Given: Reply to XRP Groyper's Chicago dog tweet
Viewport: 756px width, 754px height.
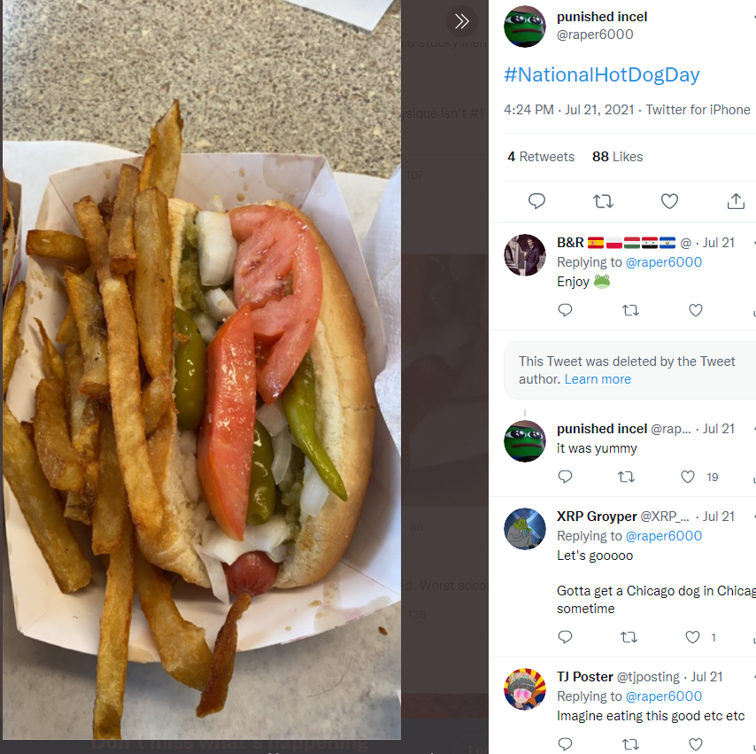Looking at the screenshot, I should pyautogui.click(x=565, y=637).
